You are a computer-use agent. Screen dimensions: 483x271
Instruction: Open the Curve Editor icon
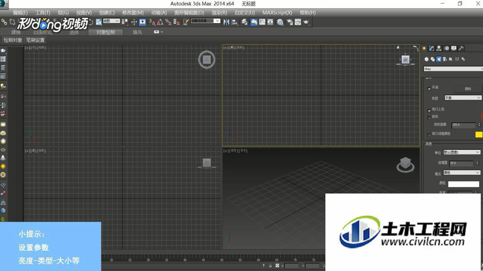point(262,22)
